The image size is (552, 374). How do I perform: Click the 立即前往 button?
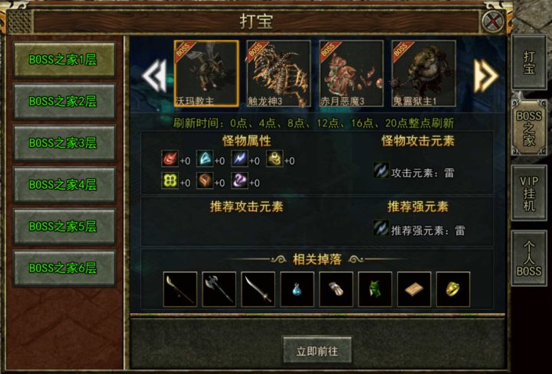(x=317, y=350)
